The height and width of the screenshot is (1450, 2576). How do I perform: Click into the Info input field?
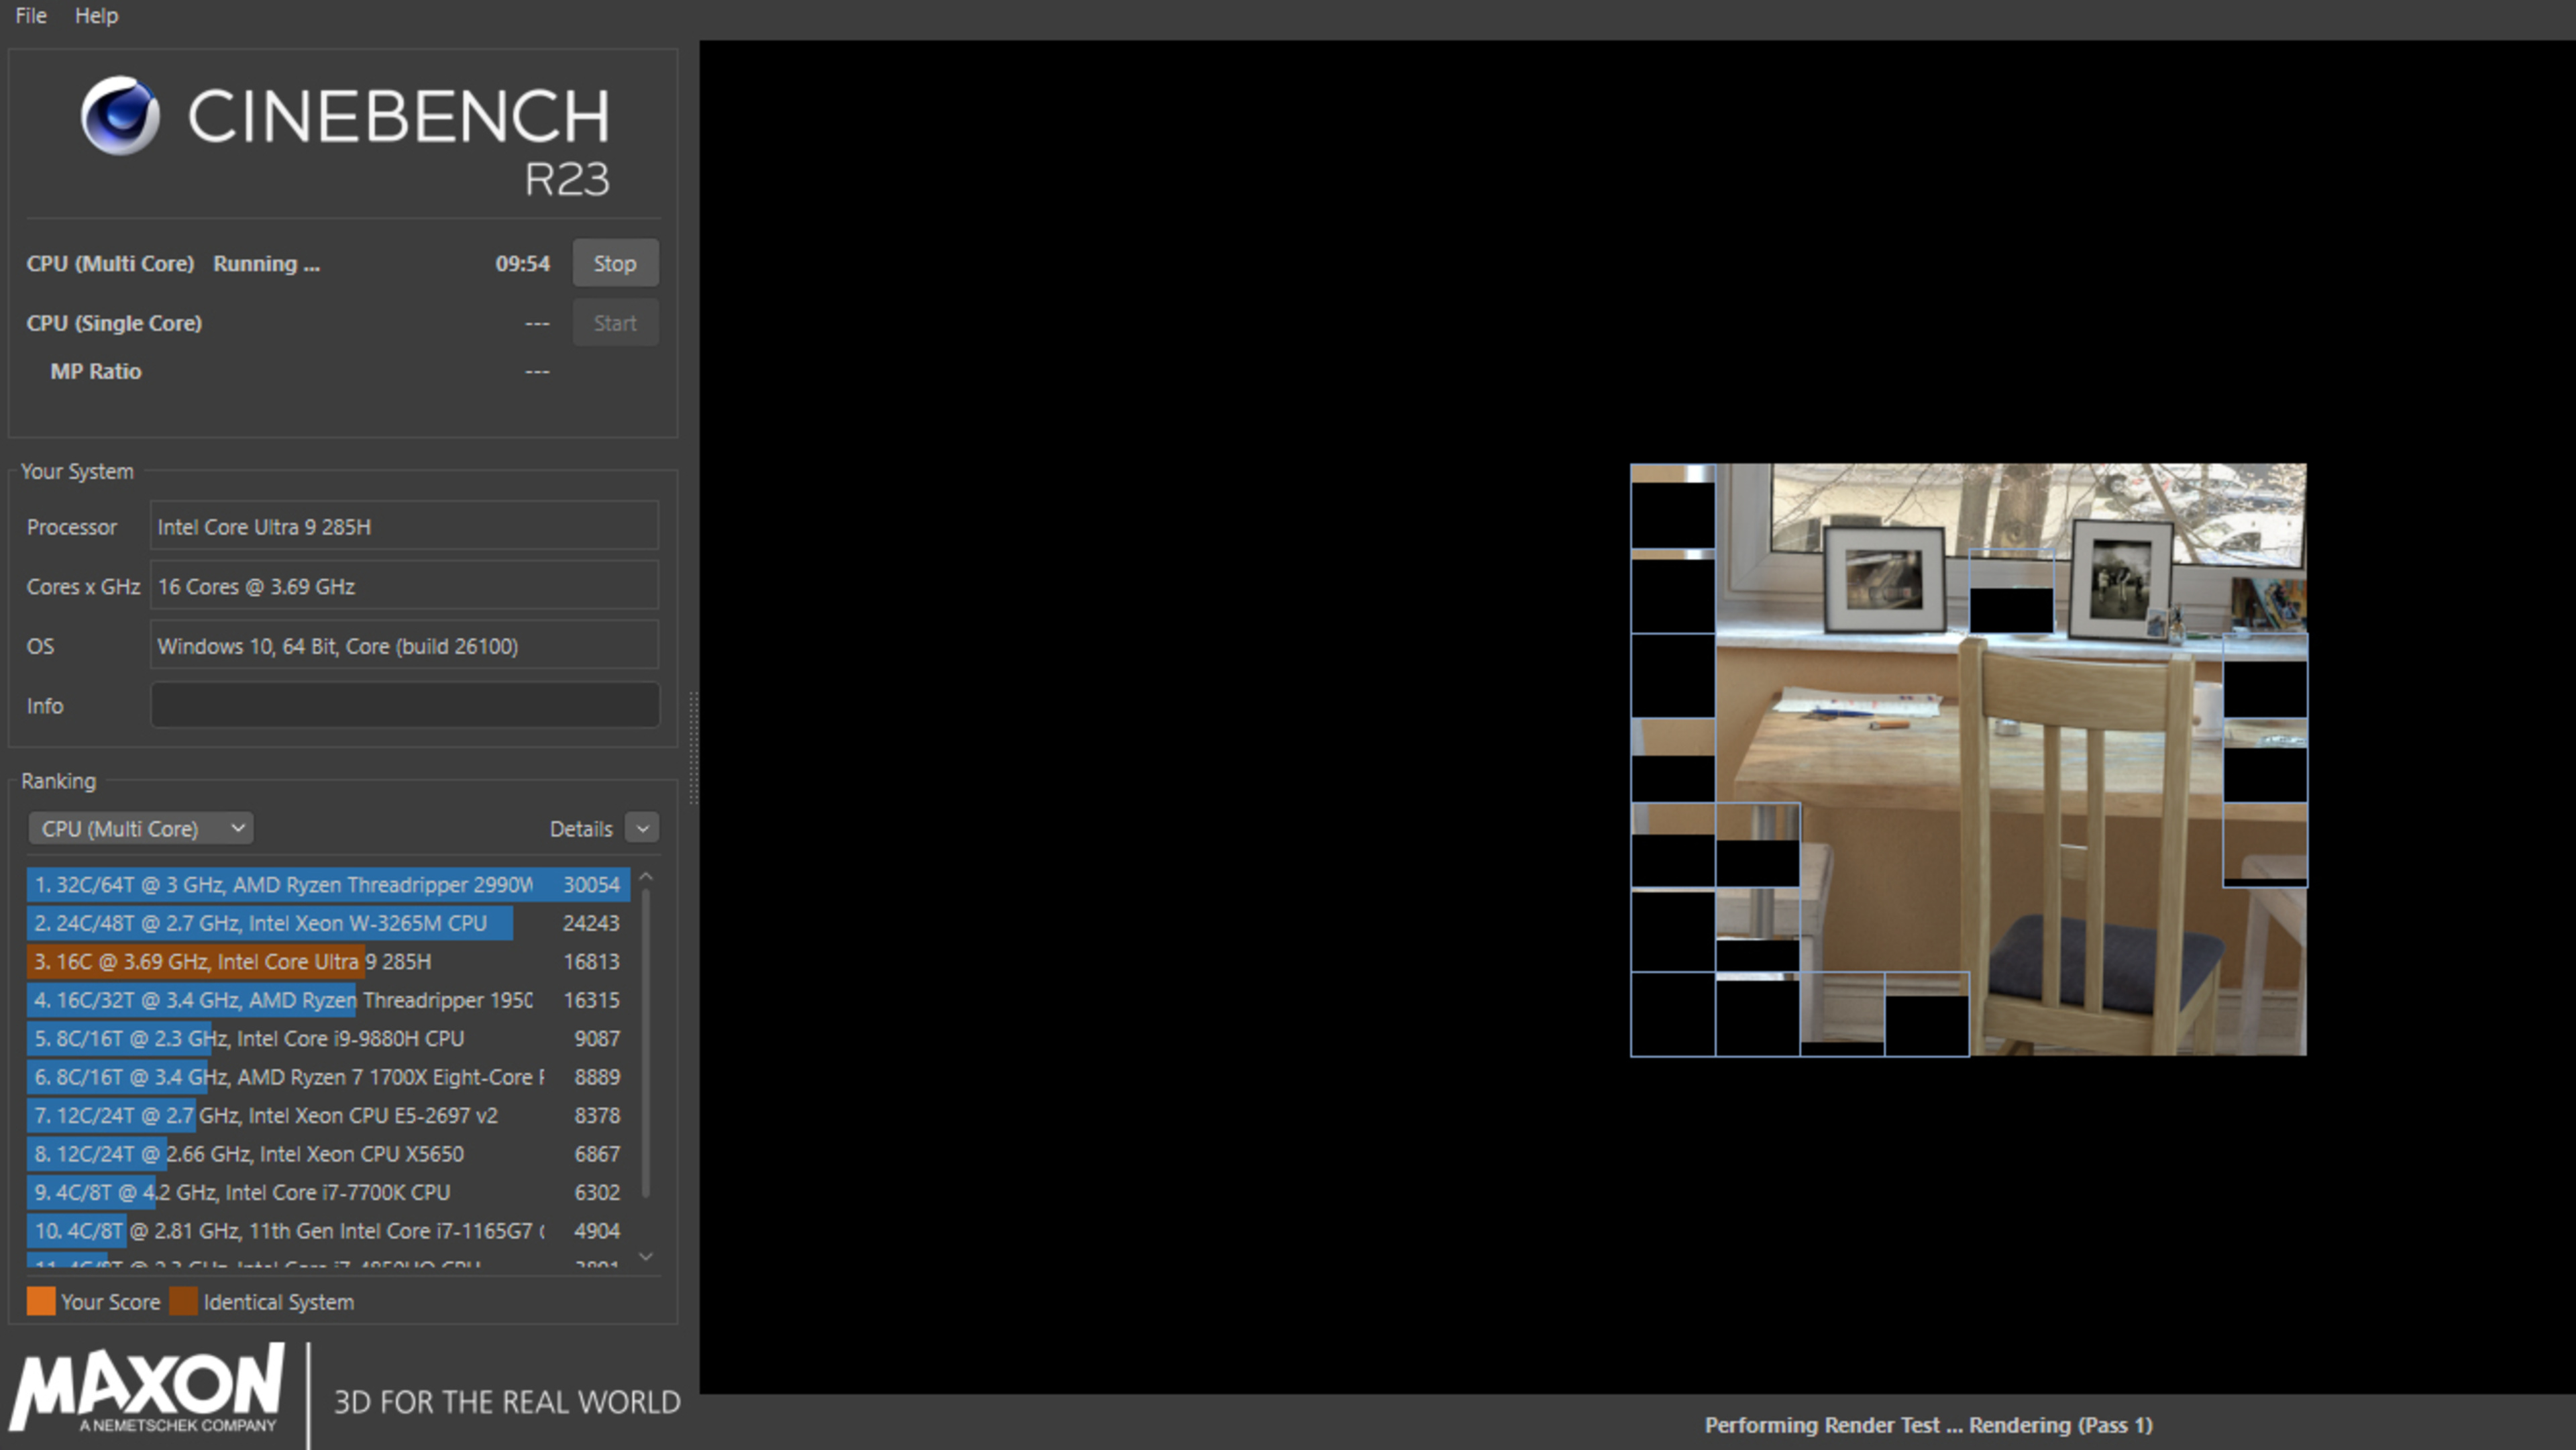pos(404,705)
